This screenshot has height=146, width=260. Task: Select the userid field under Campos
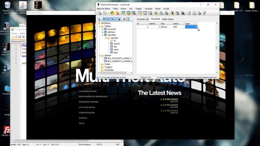tap(117, 44)
